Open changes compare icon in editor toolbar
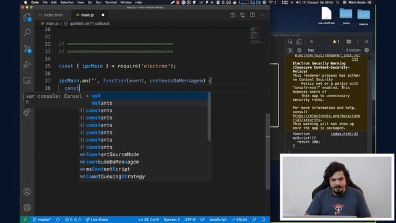This screenshot has width=396, height=223. [243, 15]
